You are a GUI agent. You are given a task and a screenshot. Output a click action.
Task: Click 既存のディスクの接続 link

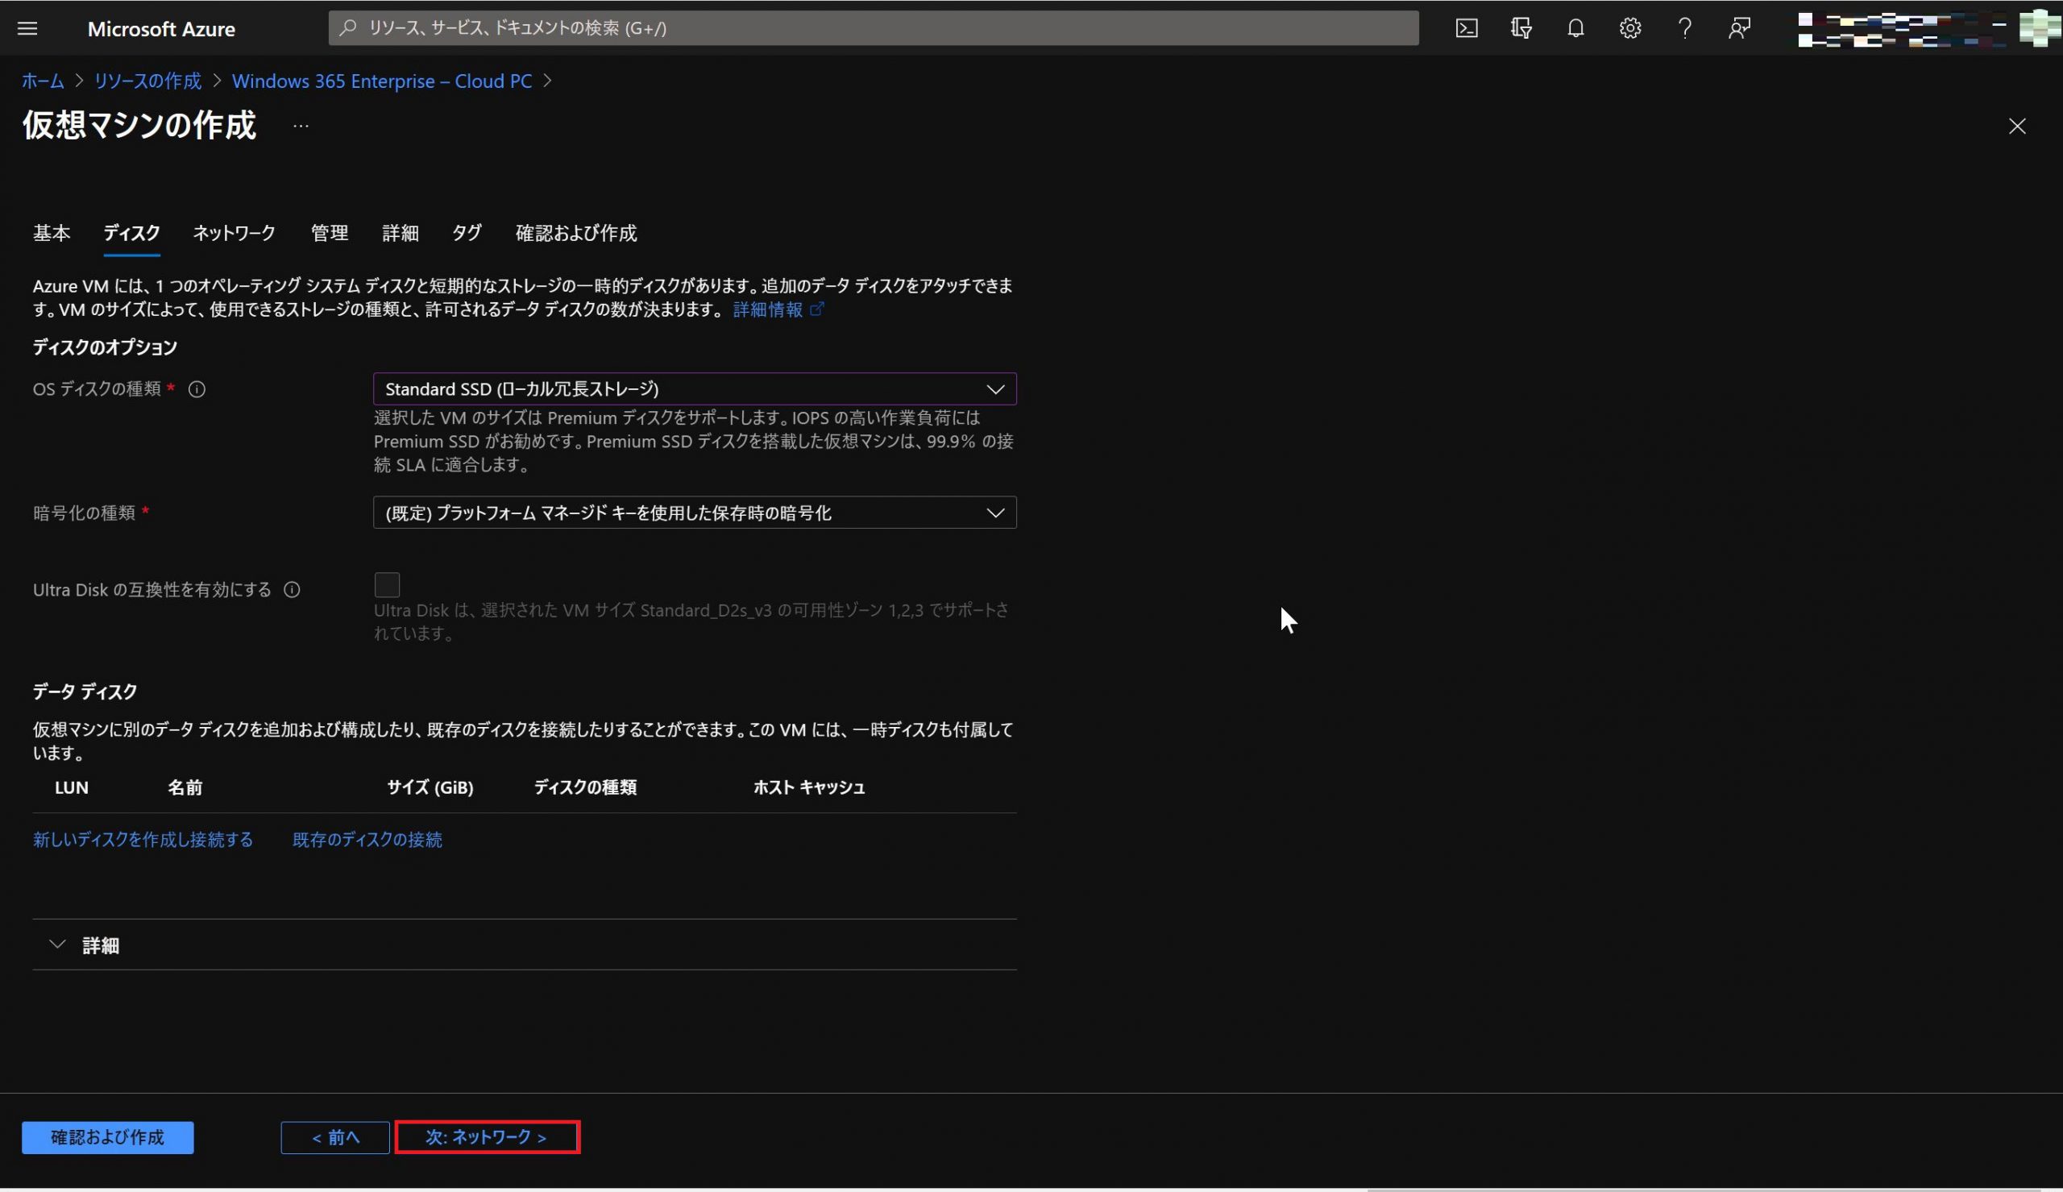point(367,839)
